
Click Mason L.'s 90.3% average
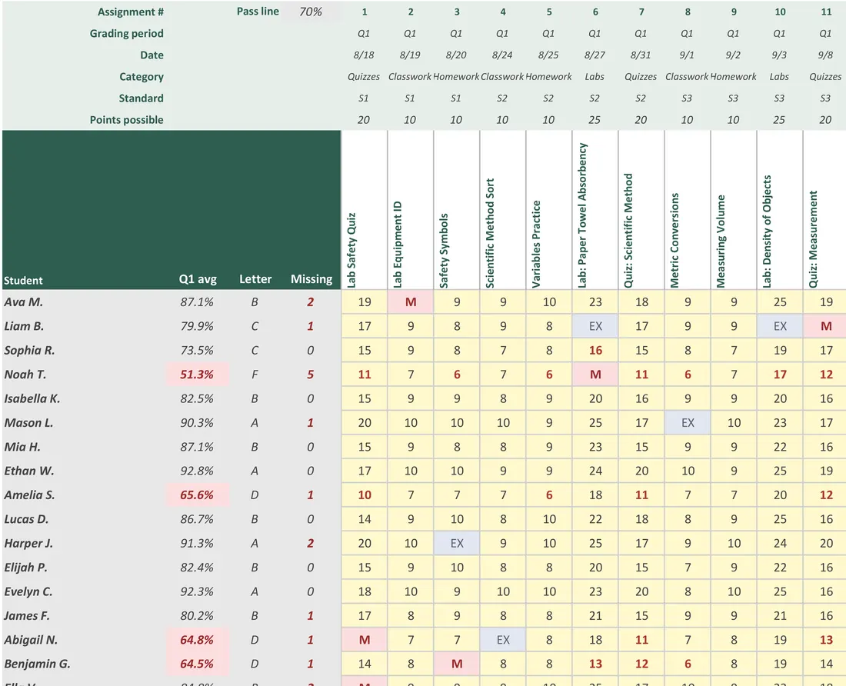coord(197,423)
